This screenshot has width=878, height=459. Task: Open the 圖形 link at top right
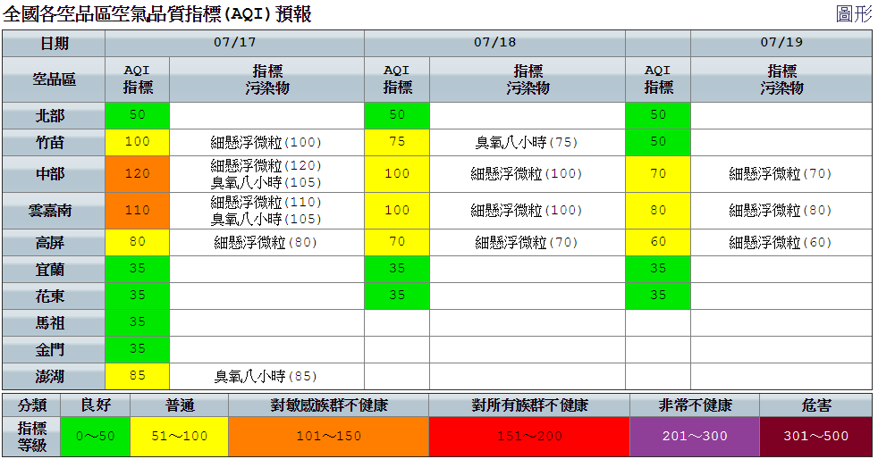coord(853,13)
